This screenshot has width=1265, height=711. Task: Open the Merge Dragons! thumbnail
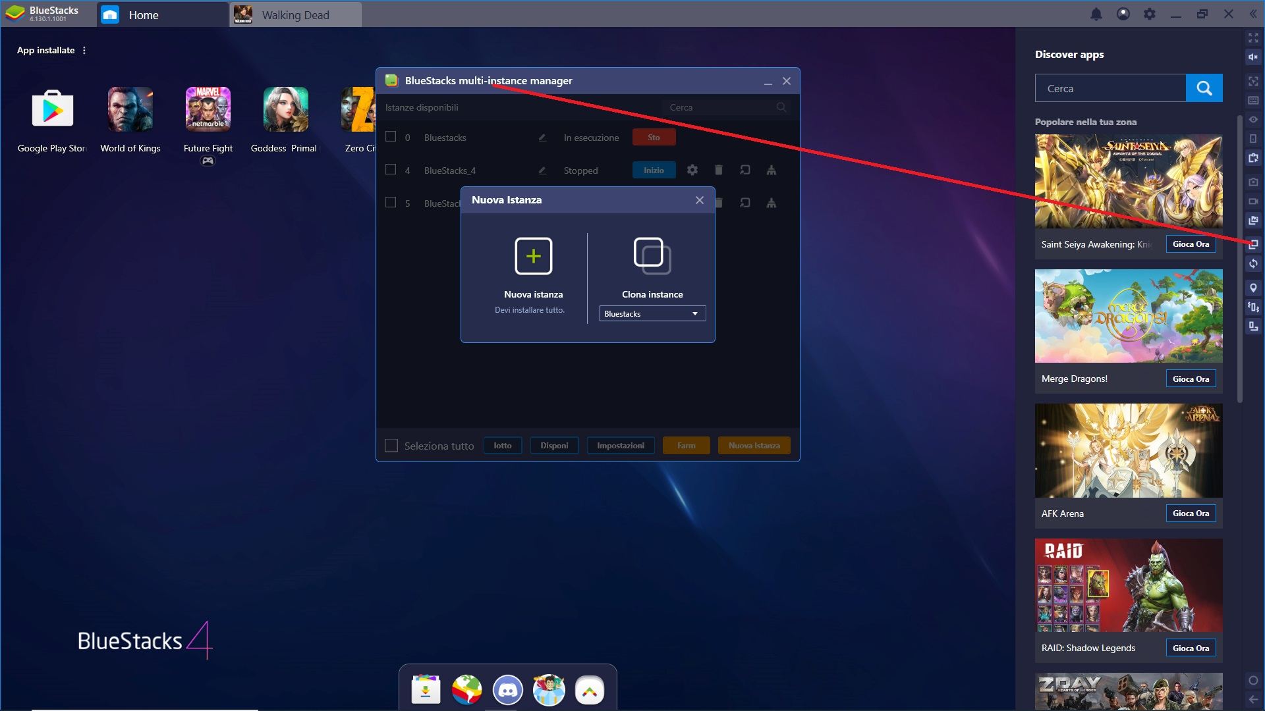click(1129, 316)
